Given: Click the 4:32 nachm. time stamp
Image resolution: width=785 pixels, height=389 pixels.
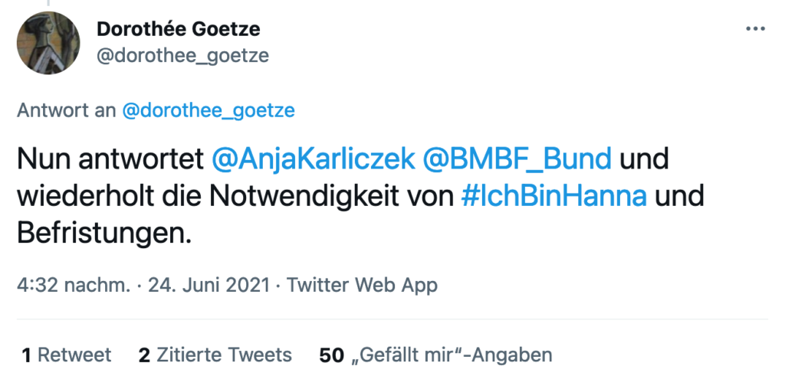Looking at the screenshot, I should tap(73, 286).
